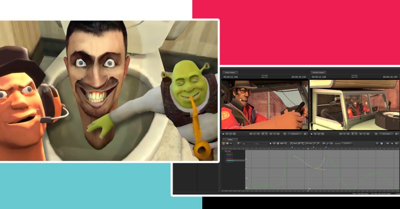
Task: Click the camera icon under Primary Viewport
Action: point(285,134)
